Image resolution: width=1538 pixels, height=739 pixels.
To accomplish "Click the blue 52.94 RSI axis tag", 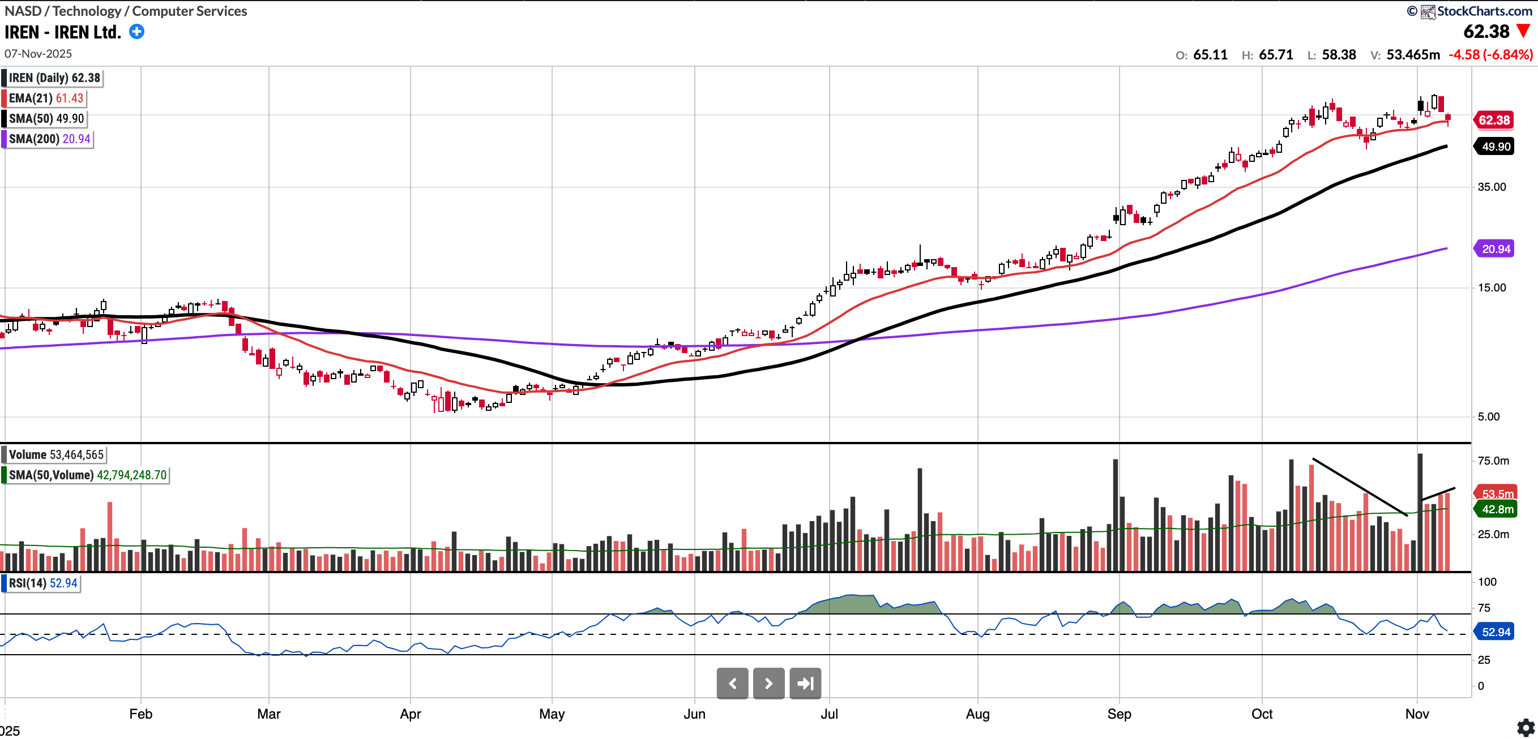I will tap(1495, 631).
